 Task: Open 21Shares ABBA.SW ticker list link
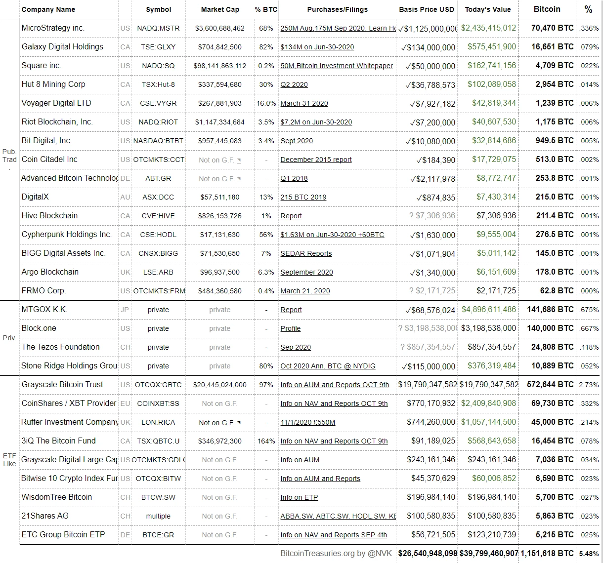(x=338, y=516)
